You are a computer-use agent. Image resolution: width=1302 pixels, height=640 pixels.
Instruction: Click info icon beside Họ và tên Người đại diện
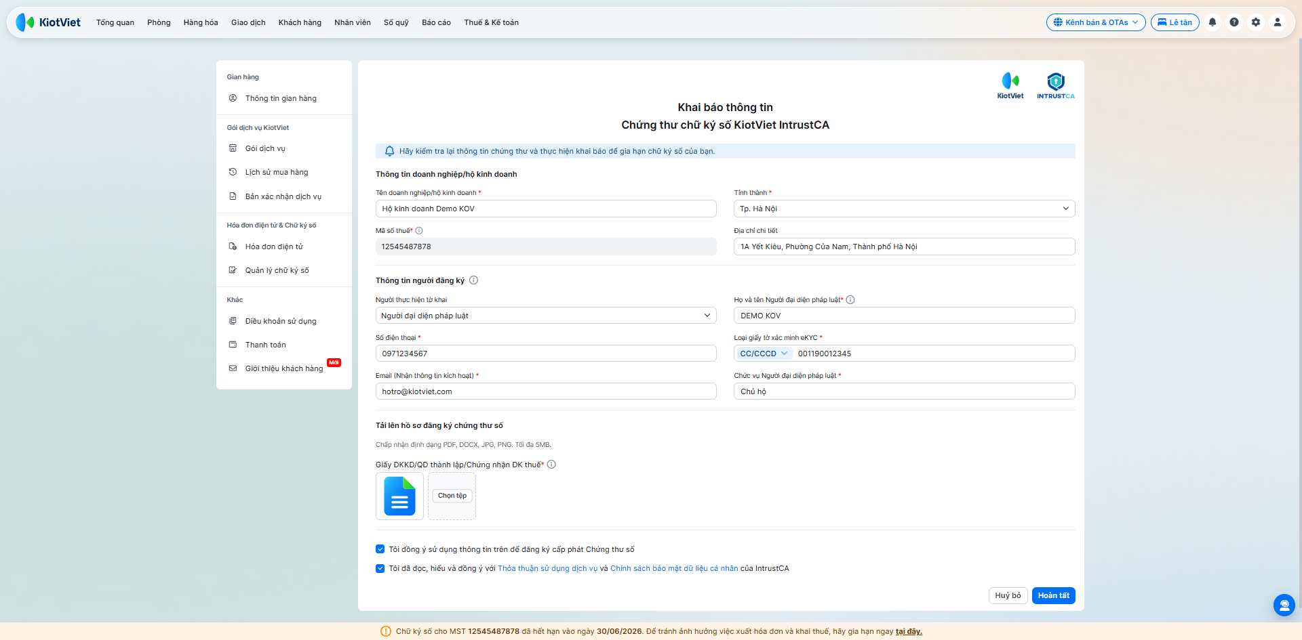click(850, 300)
